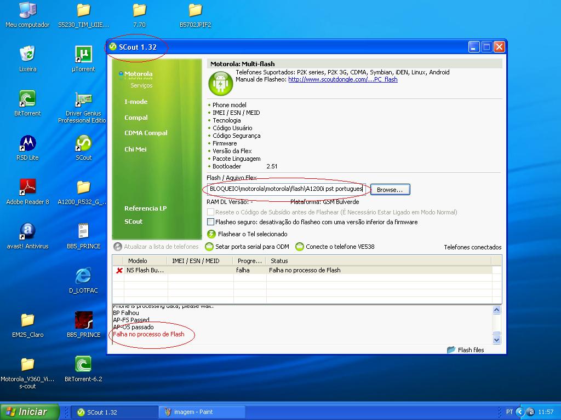Click Conecte o telefone VE538
The image size is (561, 420).
pos(335,247)
